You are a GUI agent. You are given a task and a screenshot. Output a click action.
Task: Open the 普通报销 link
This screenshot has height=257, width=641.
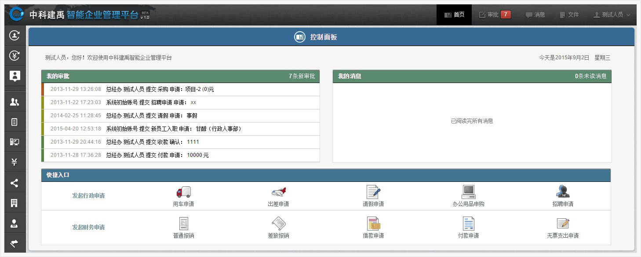[x=183, y=236]
